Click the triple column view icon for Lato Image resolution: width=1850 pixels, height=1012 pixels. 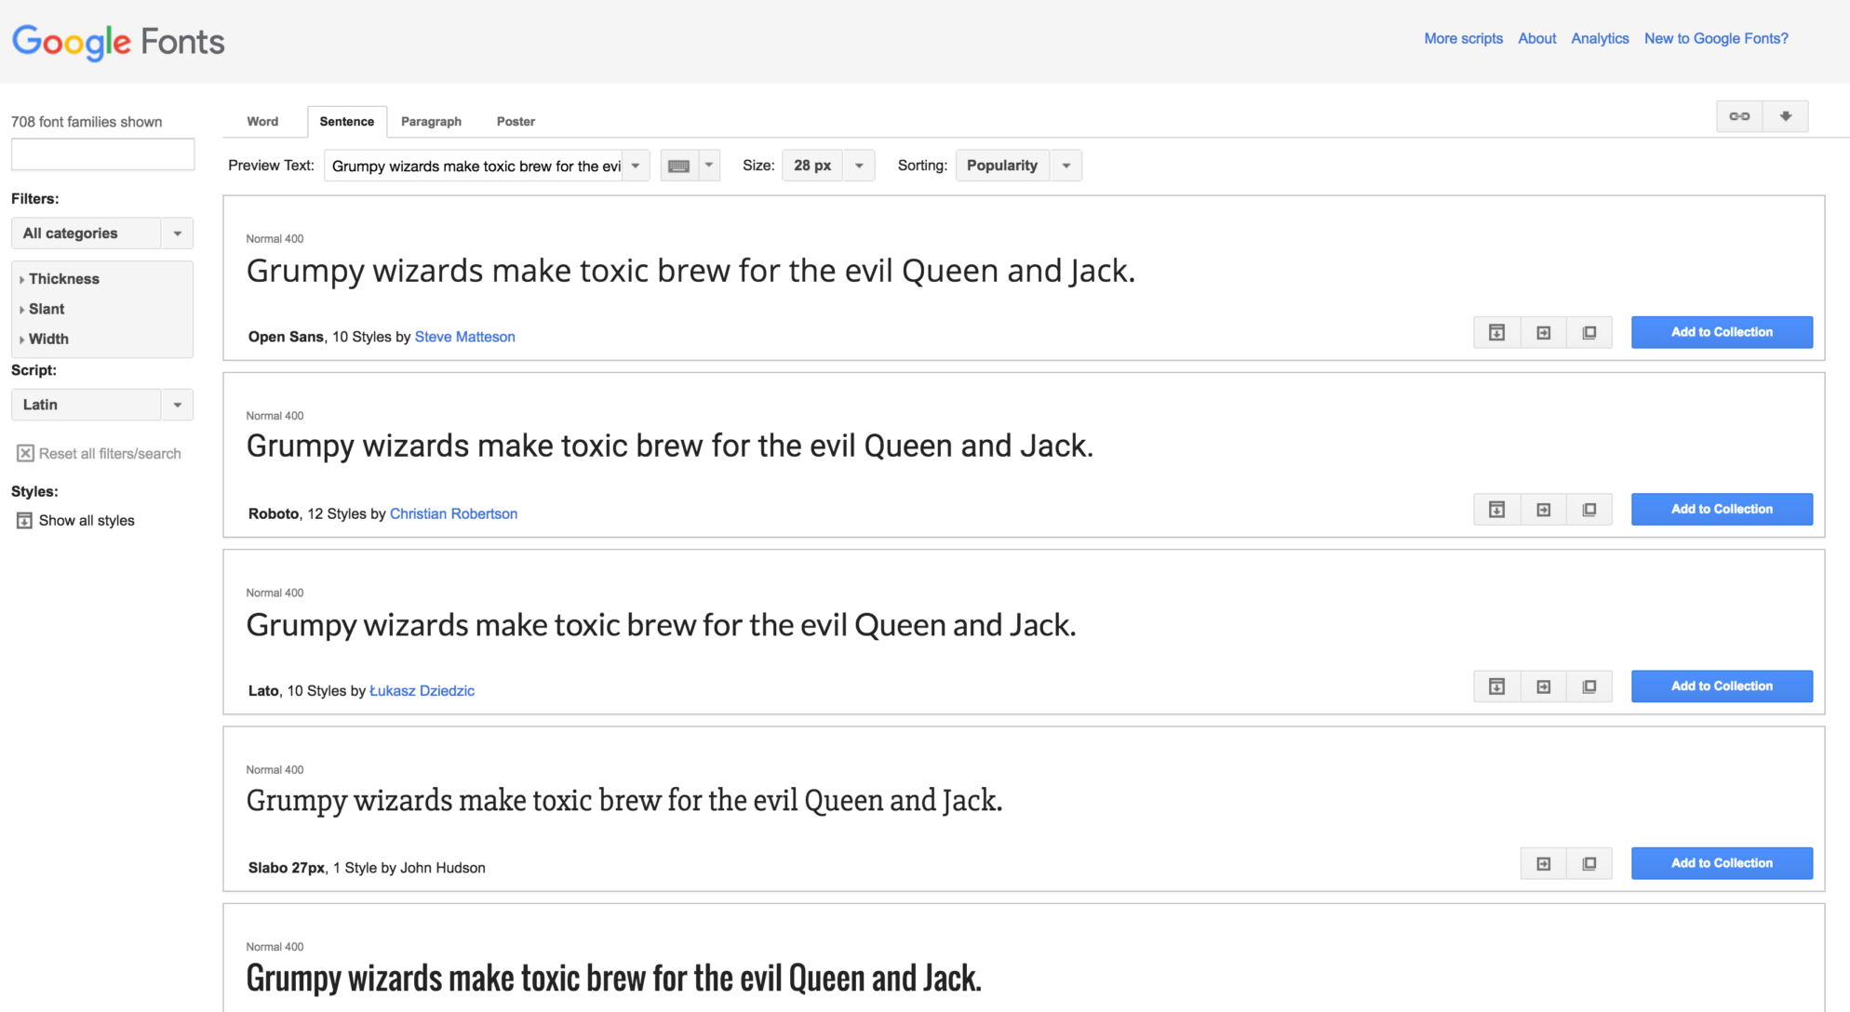point(1592,686)
